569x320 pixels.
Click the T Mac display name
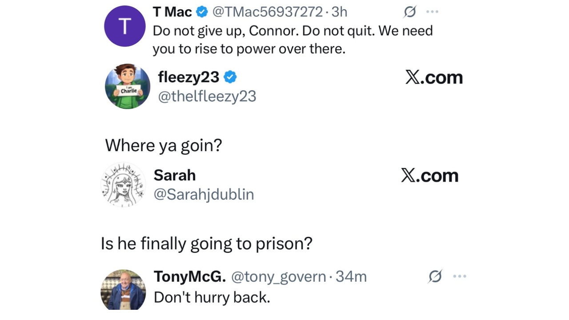pyautogui.click(x=172, y=12)
